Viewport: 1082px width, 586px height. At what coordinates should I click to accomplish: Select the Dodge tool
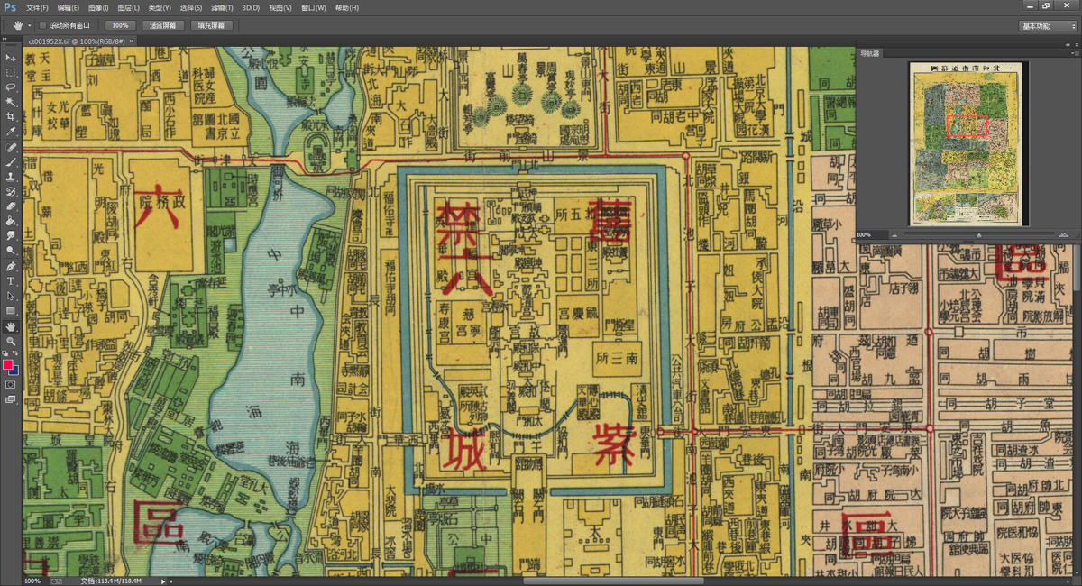pyautogui.click(x=11, y=250)
